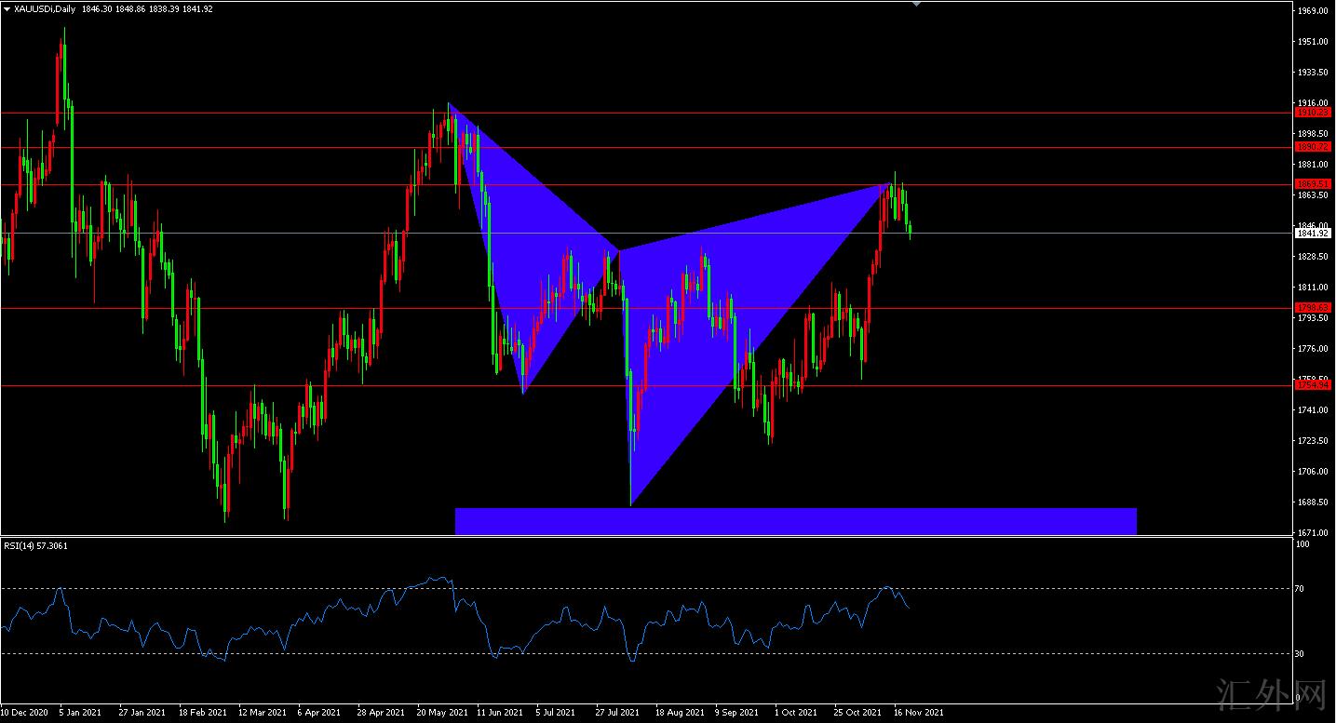Click the RSI 70 overbought level label

coord(1302,589)
